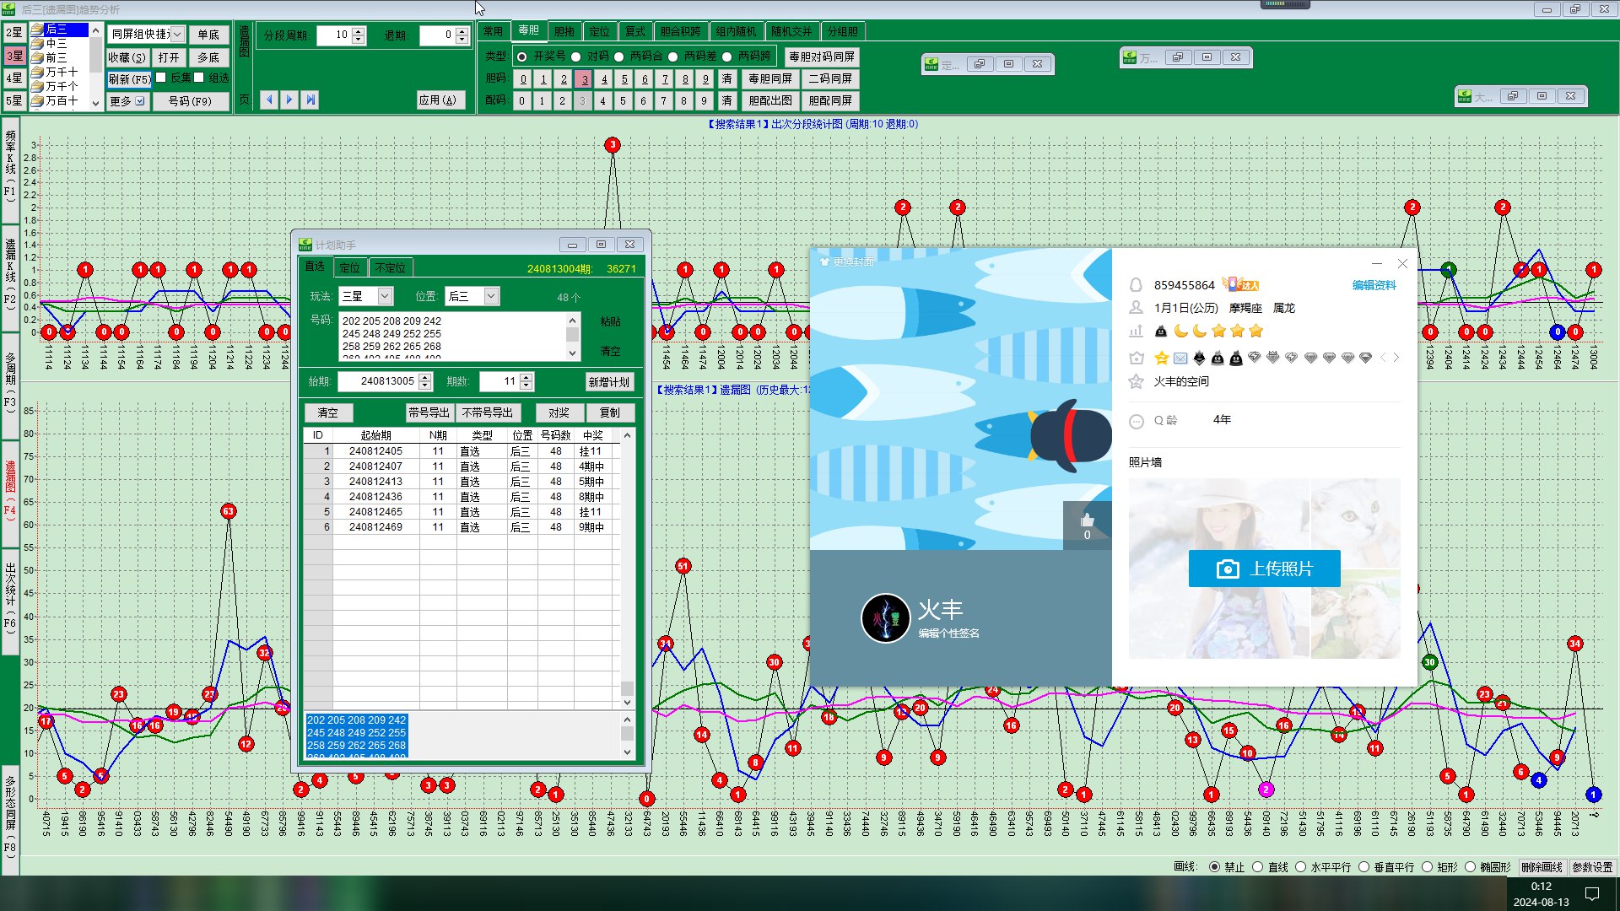This screenshot has width=1620, height=911.
Task: Open the 不定位 tab in 计划助手
Action: 390,267
